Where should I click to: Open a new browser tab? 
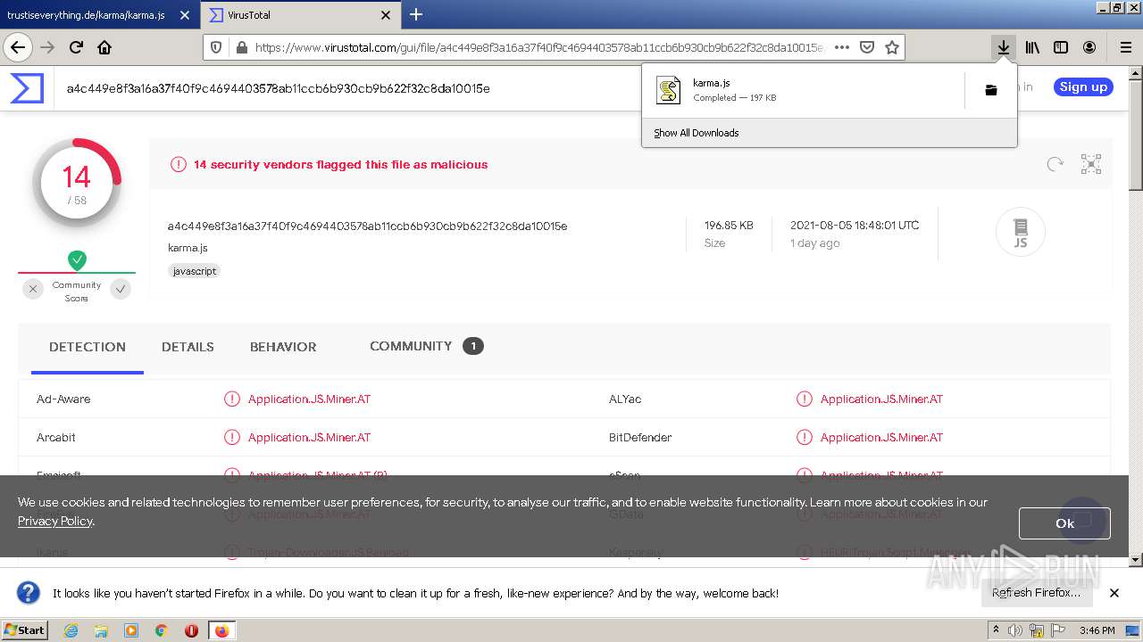[x=416, y=14]
